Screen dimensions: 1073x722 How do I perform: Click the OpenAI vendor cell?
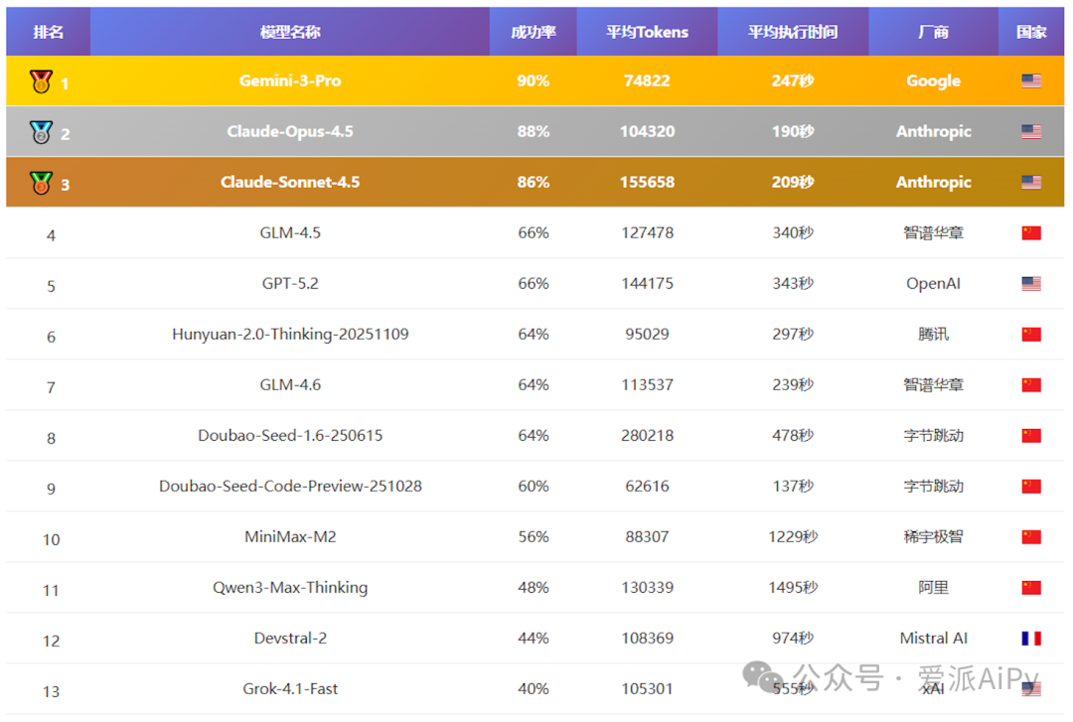click(x=933, y=283)
